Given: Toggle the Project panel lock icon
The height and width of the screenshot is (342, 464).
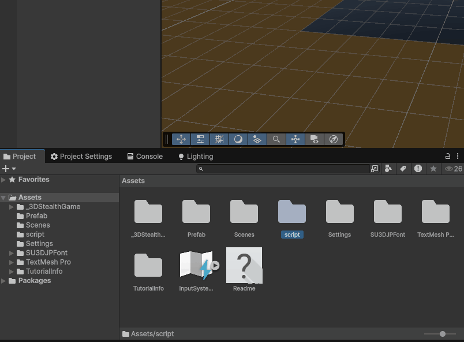Looking at the screenshot, I should 447,157.
